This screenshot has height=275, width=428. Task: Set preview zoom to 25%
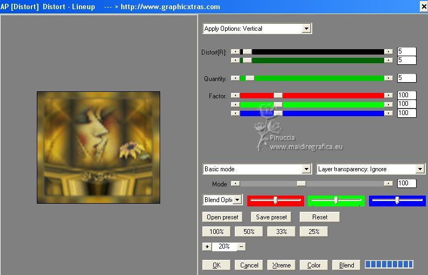[x=314, y=232]
